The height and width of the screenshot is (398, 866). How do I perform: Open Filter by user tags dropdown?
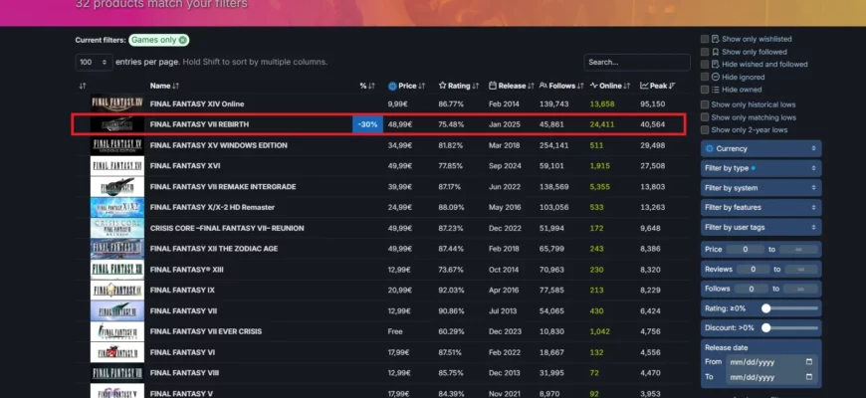(x=760, y=227)
